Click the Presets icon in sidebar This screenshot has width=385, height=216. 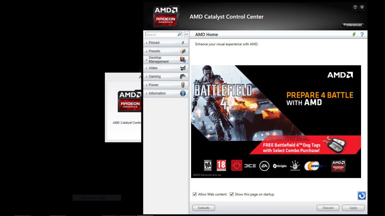[x=183, y=51]
